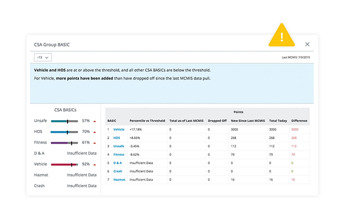
Task: Click the Fitness purple slider bar
Action: click(64, 143)
